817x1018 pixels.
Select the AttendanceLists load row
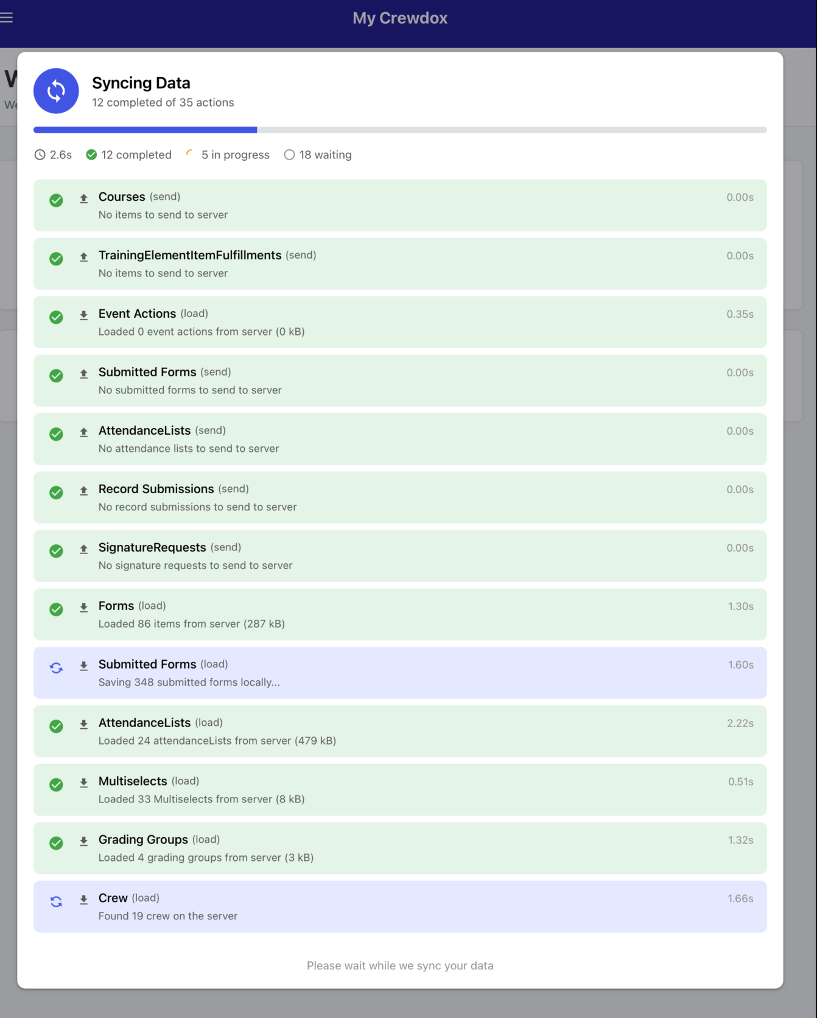pyautogui.click(x=400, y=731)
